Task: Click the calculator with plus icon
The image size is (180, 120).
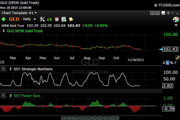Action: 64,19
